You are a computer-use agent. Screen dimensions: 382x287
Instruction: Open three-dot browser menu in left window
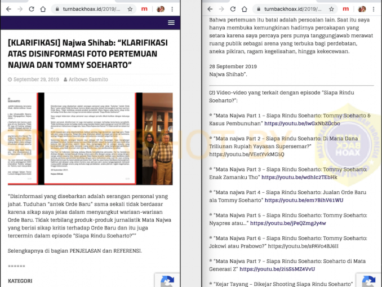tap(172, 9)
